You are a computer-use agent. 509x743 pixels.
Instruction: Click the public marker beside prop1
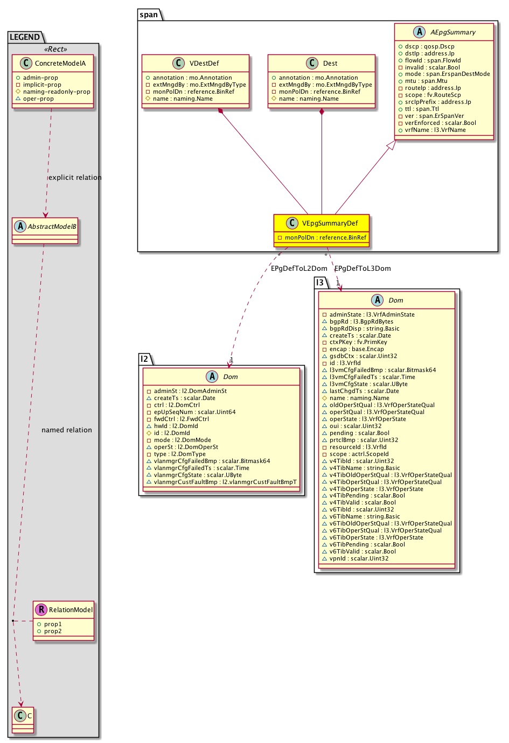point(39,624)
